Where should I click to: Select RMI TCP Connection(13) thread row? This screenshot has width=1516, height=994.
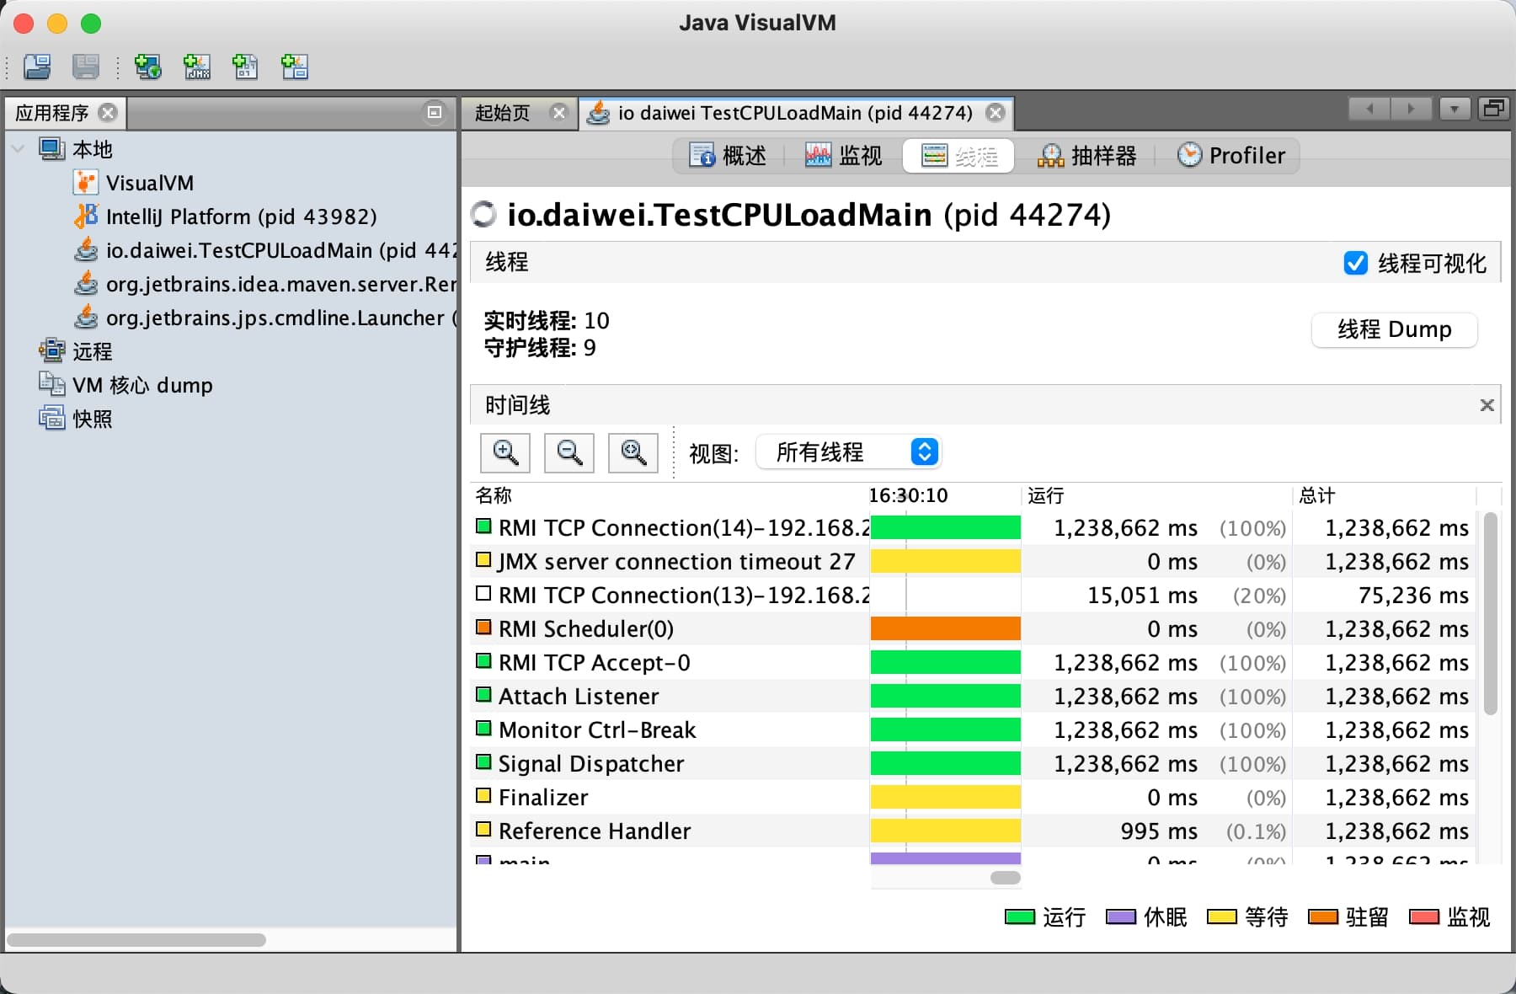(973, 596)
